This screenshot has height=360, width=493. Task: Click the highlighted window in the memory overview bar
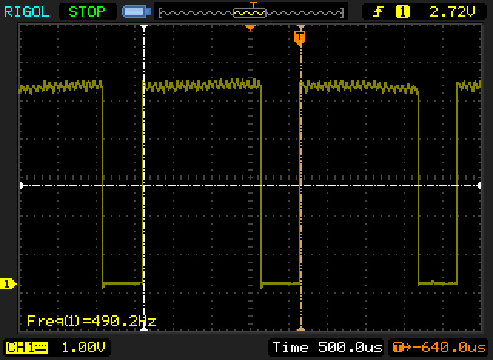point(250,12)
